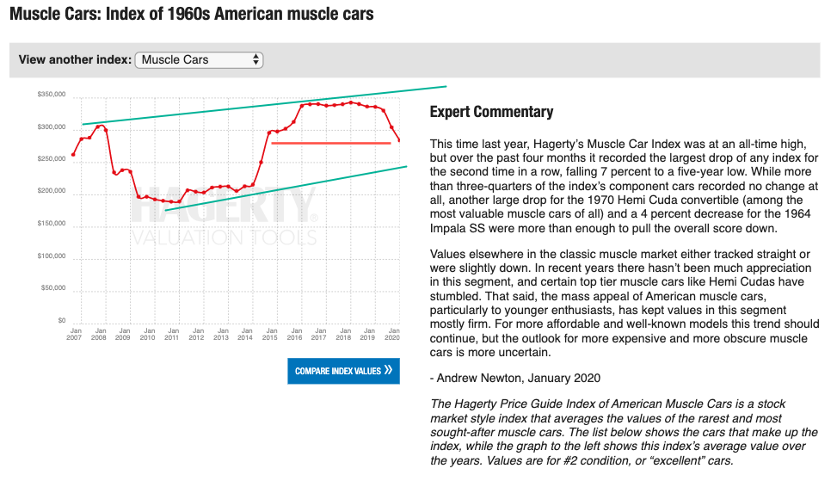Click the Compare Index Values button
Screen dimensions: 837x481
pyautogui.click(x=343, y=371)
